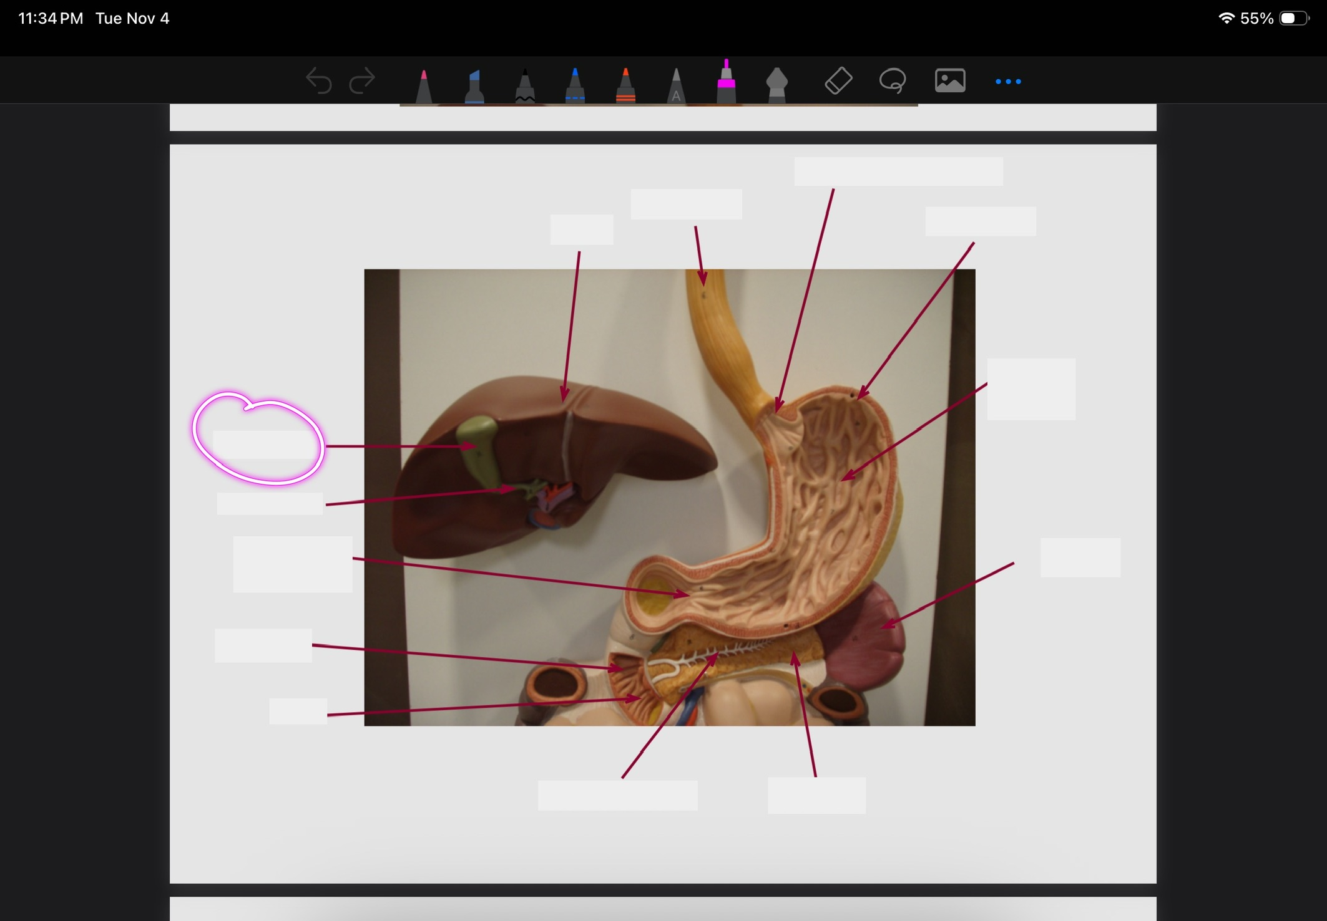This screenshot has width=1327, height=921.
Task: Open the three-dot more options menu
Action: [x=1008, y=82]
